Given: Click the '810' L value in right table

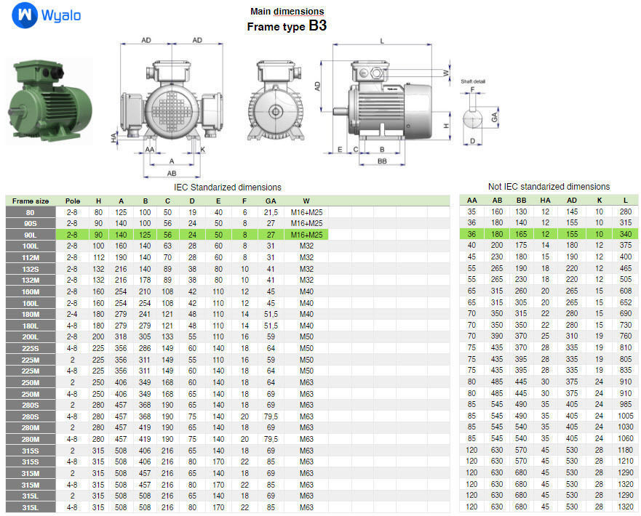Looking at the screenshot, I should (626, 347).
